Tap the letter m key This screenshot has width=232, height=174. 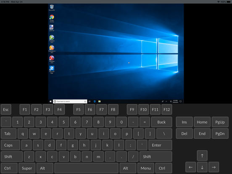point(98,157)
